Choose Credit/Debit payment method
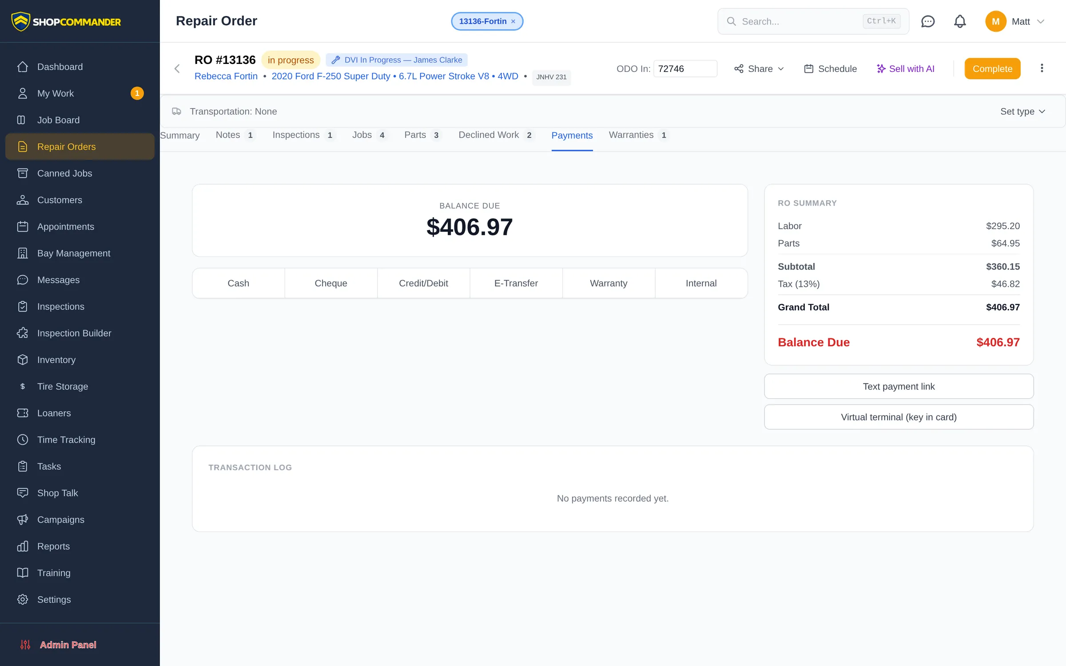 (x=424, y=283)
